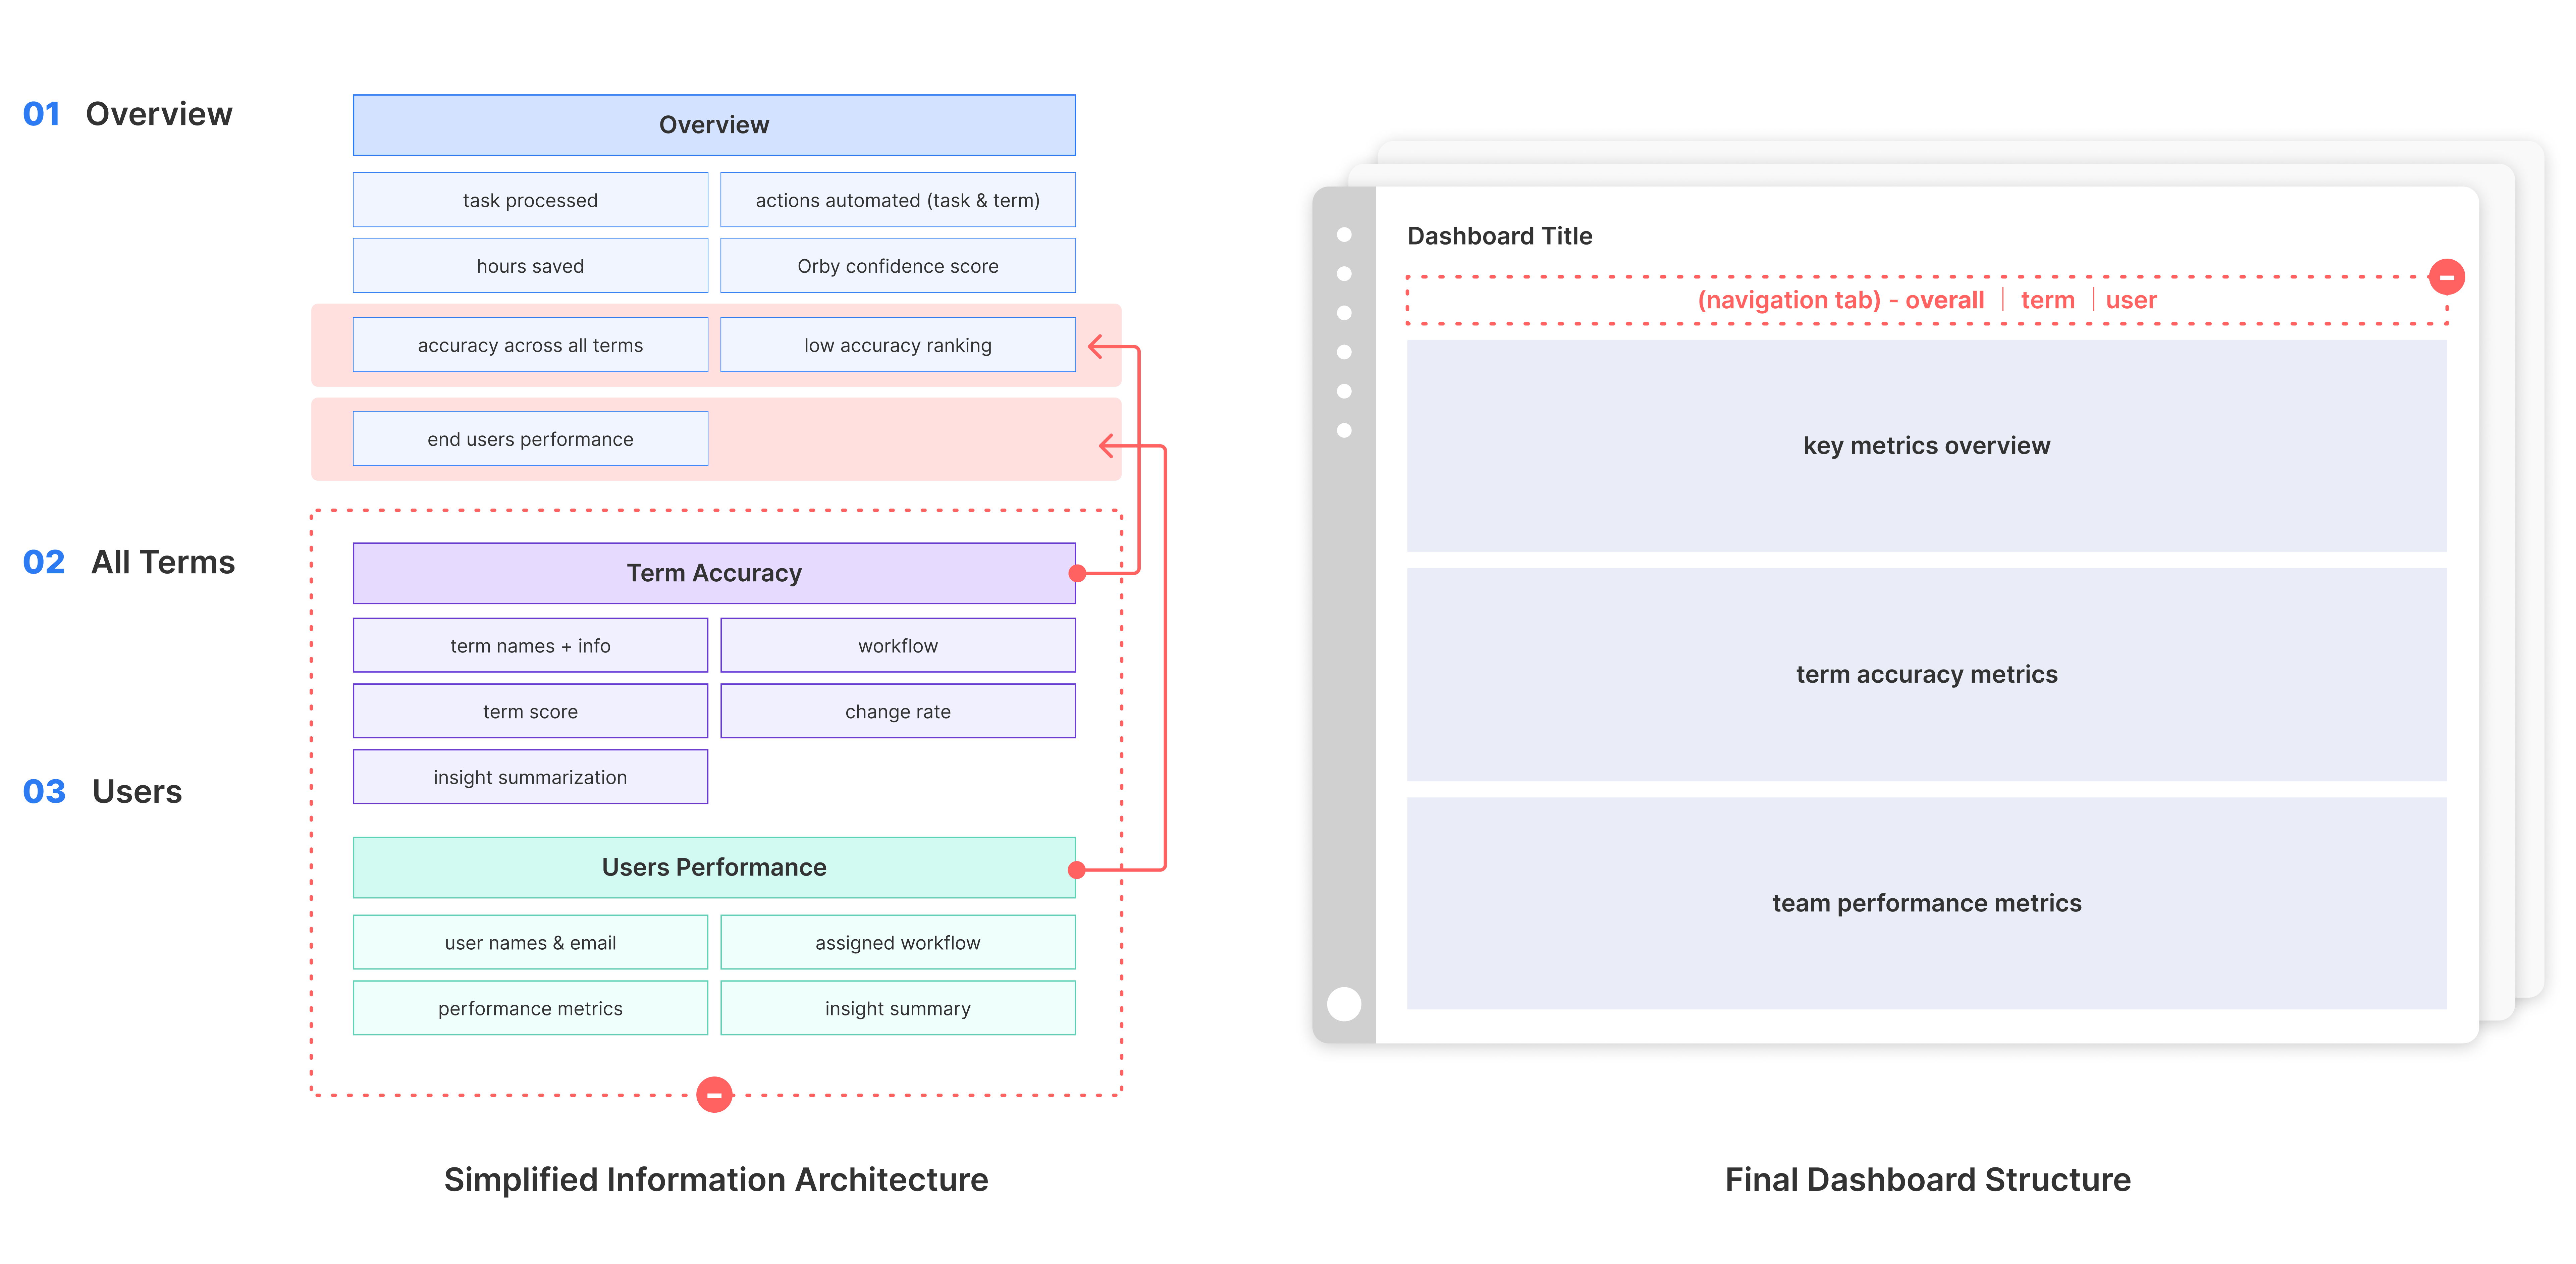Click the Overview header block
The image size is (2576, 1264).
pyautogui.click(x=714, y=125)
